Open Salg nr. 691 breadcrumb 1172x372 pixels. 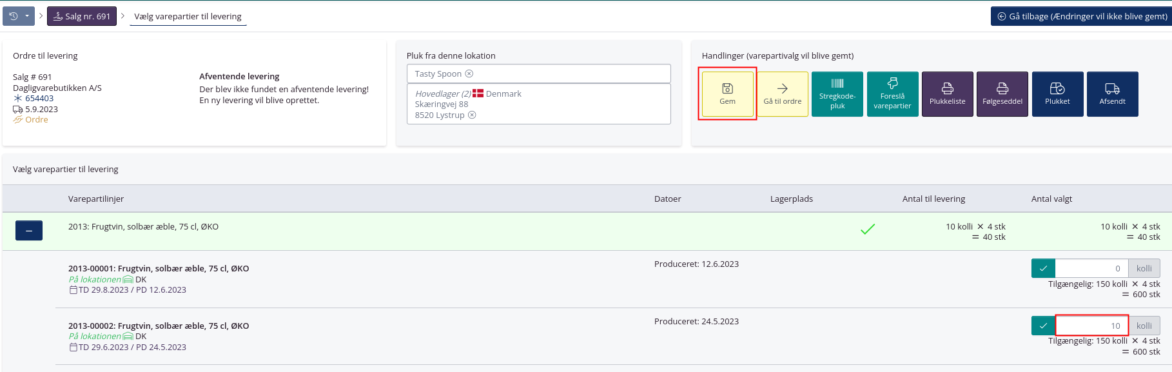point(82,16)
